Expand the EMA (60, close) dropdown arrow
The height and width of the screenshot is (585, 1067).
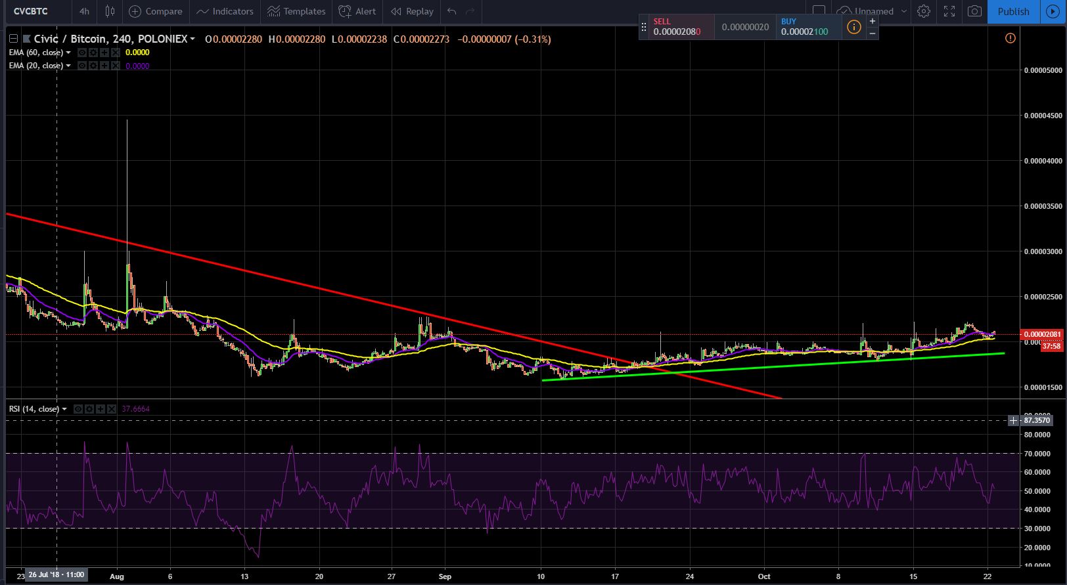[x=68, y=53]
